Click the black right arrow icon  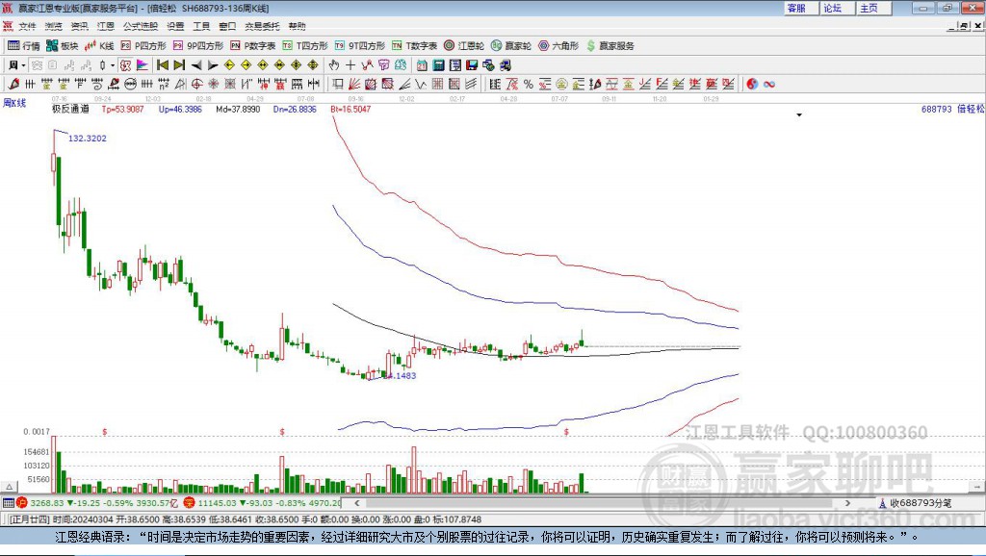(x=213, y=64)
